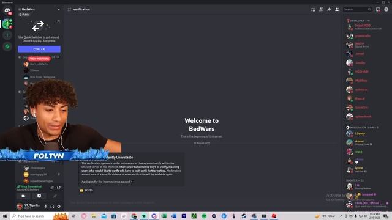
Task: Click the Share Your Screen button
Action: tap(39, 196)
